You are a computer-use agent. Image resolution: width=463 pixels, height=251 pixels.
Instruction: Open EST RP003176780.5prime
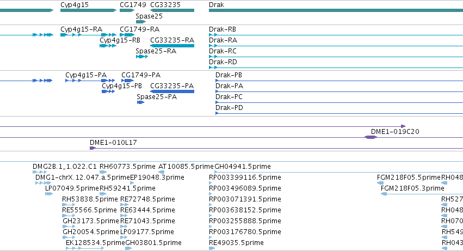(245, 232)
